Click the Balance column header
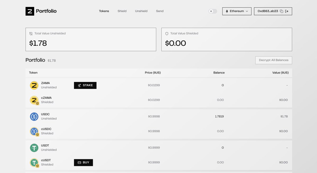 point(219,72)
